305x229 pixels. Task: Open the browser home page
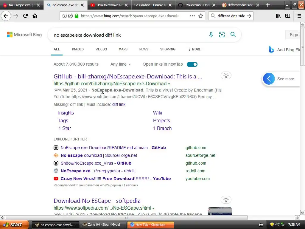[x=35, y=16]
